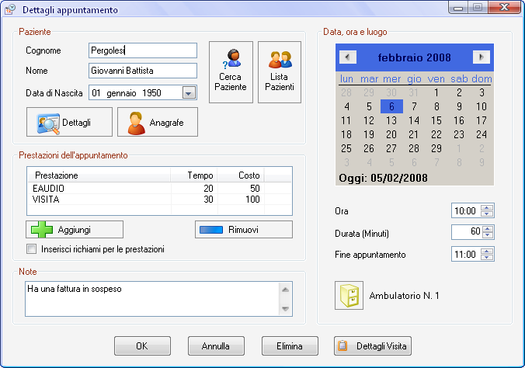Click the window title bar app icon
The image size is (525, 368).
10,9
